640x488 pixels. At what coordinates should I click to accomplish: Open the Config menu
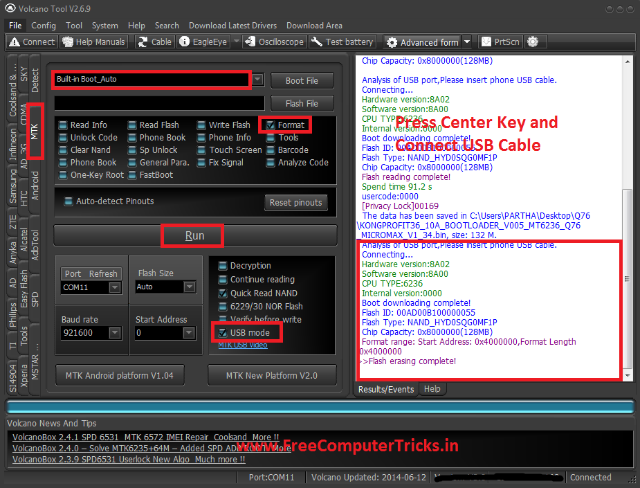point(44,26)
